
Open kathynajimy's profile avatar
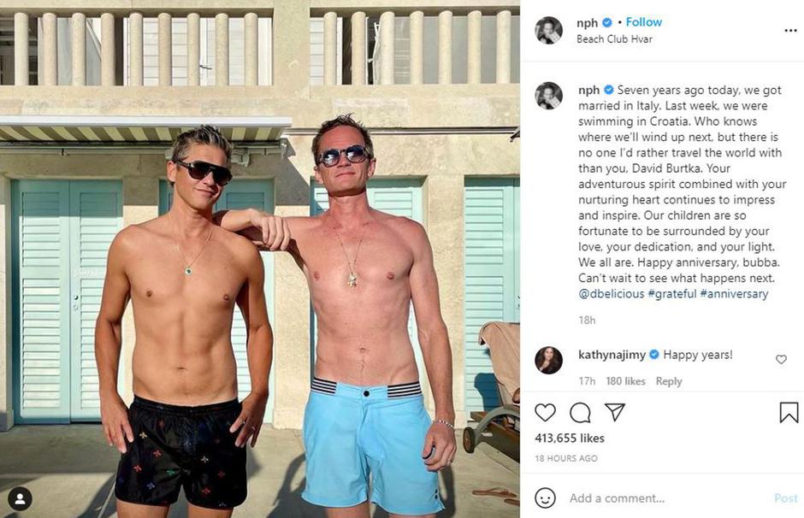(x=548, y=360)
